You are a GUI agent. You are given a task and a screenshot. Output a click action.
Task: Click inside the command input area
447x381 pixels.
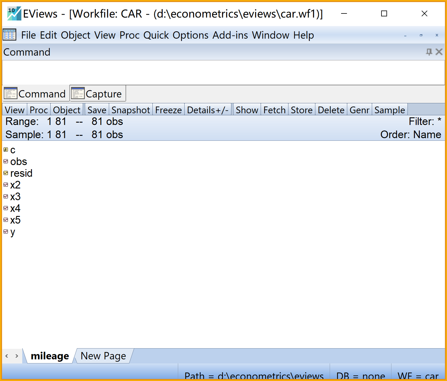coord(222,73)
